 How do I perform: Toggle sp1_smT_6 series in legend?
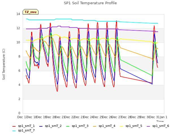[x=158, y=126]
